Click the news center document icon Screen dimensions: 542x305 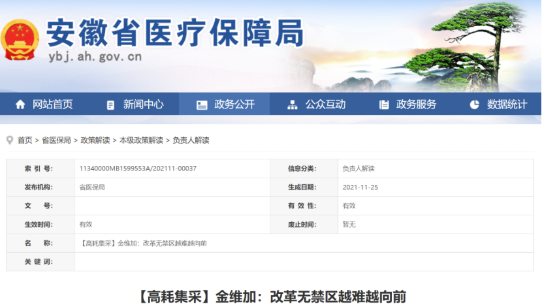click(110, 104)
